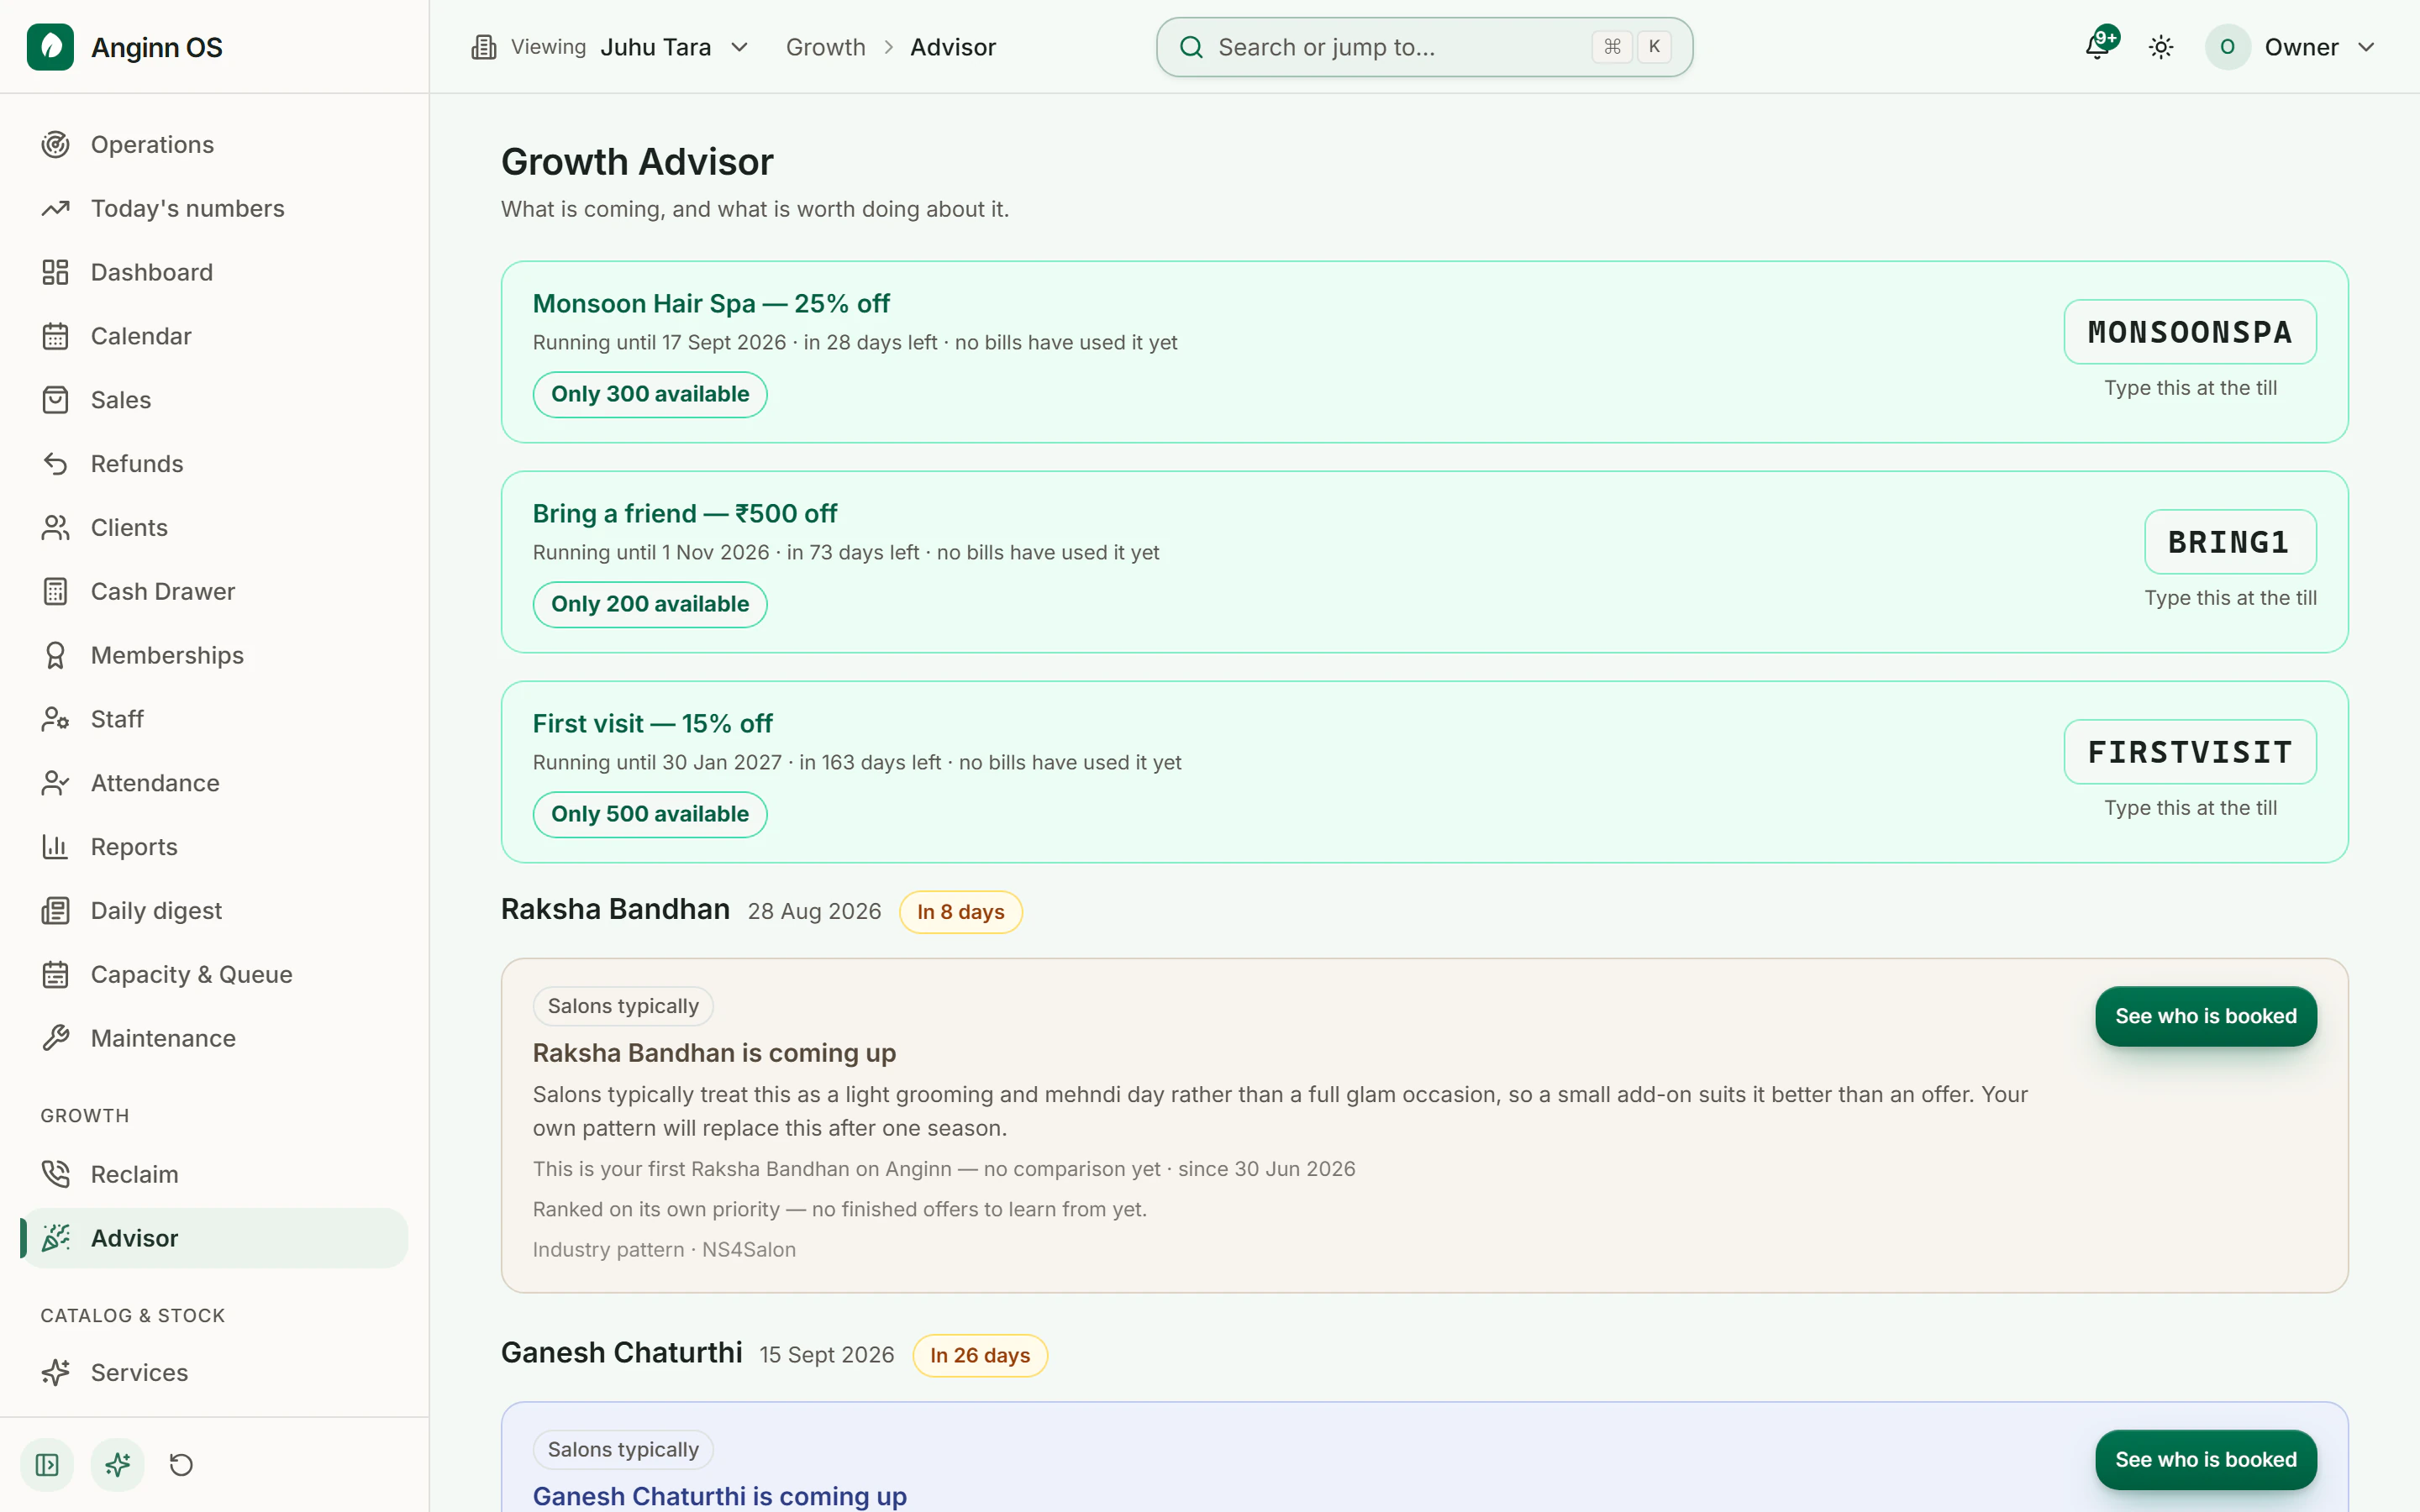Image resolution: width=2420 pixels, height=1512 pixels.
Task: Click the Anginn OS leaf logo
Action: click(50, 47)
